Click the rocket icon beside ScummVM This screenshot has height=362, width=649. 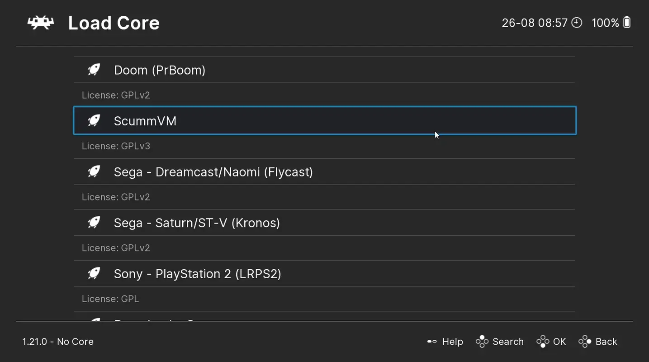coord(94,120)
